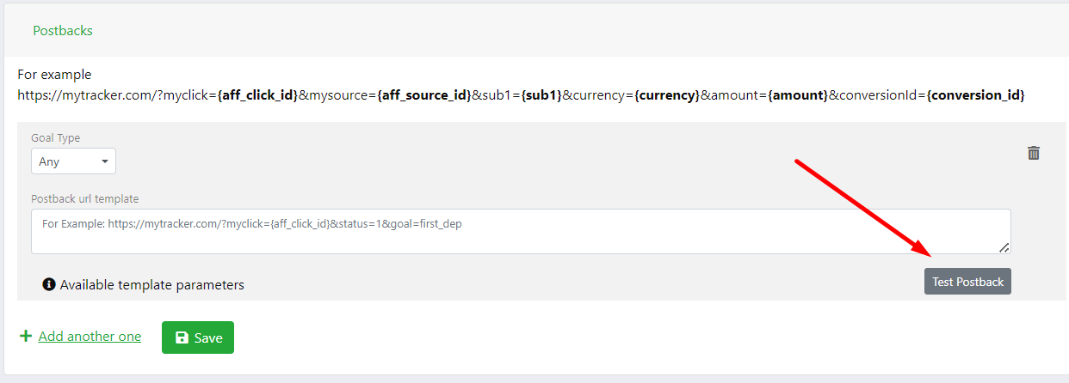Click the resize handle of the template textarea
Image resolution: width=1069 pixels, height=383 pixels.
pos(1004,247)
